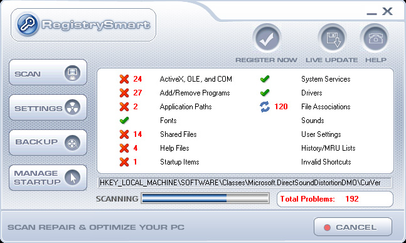Screen dimensions: 406x243
Task: Cancel the running scan
Action: pyautogui.click(x=353, y=227)
